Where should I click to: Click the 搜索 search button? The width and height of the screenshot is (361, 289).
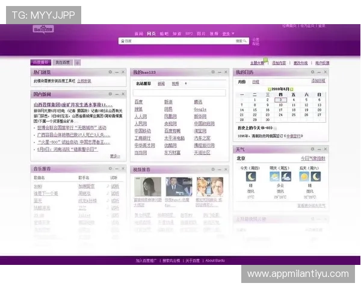pyautogui.click(x=241, y=41)
